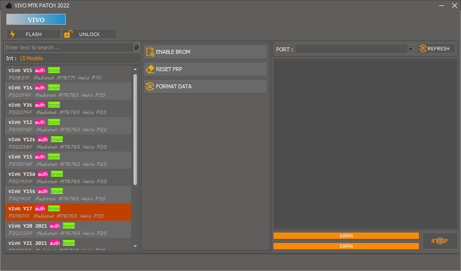Focus the model search text field
This screenshot has width=461, height=271.
[68, 48]
